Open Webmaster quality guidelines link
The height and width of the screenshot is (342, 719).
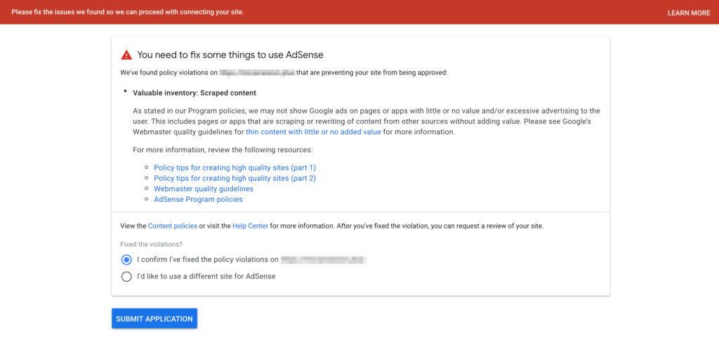pos(204,189)
